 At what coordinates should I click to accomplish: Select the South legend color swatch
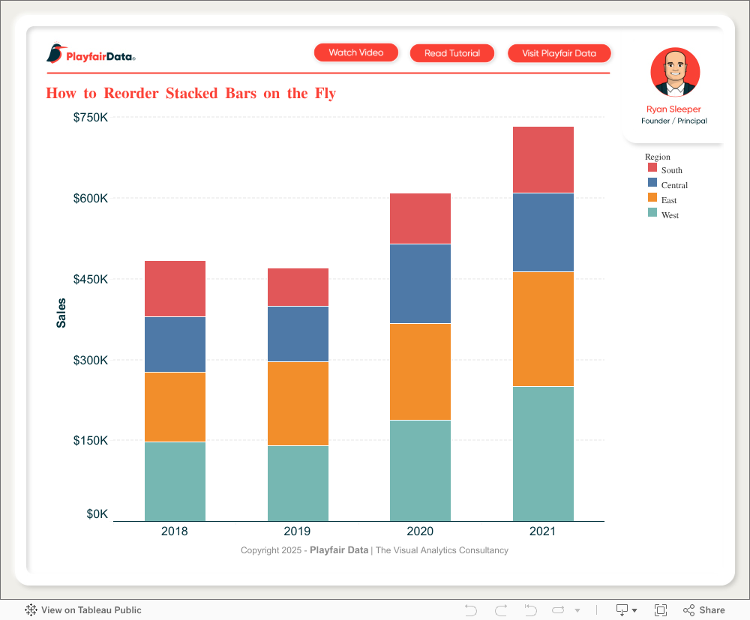coord(652,169)
